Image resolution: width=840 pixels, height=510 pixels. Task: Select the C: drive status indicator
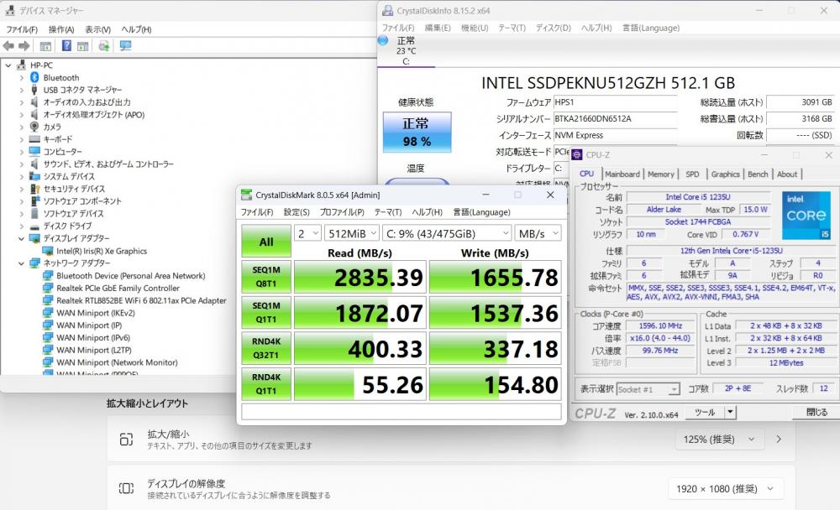coord(406,51)
